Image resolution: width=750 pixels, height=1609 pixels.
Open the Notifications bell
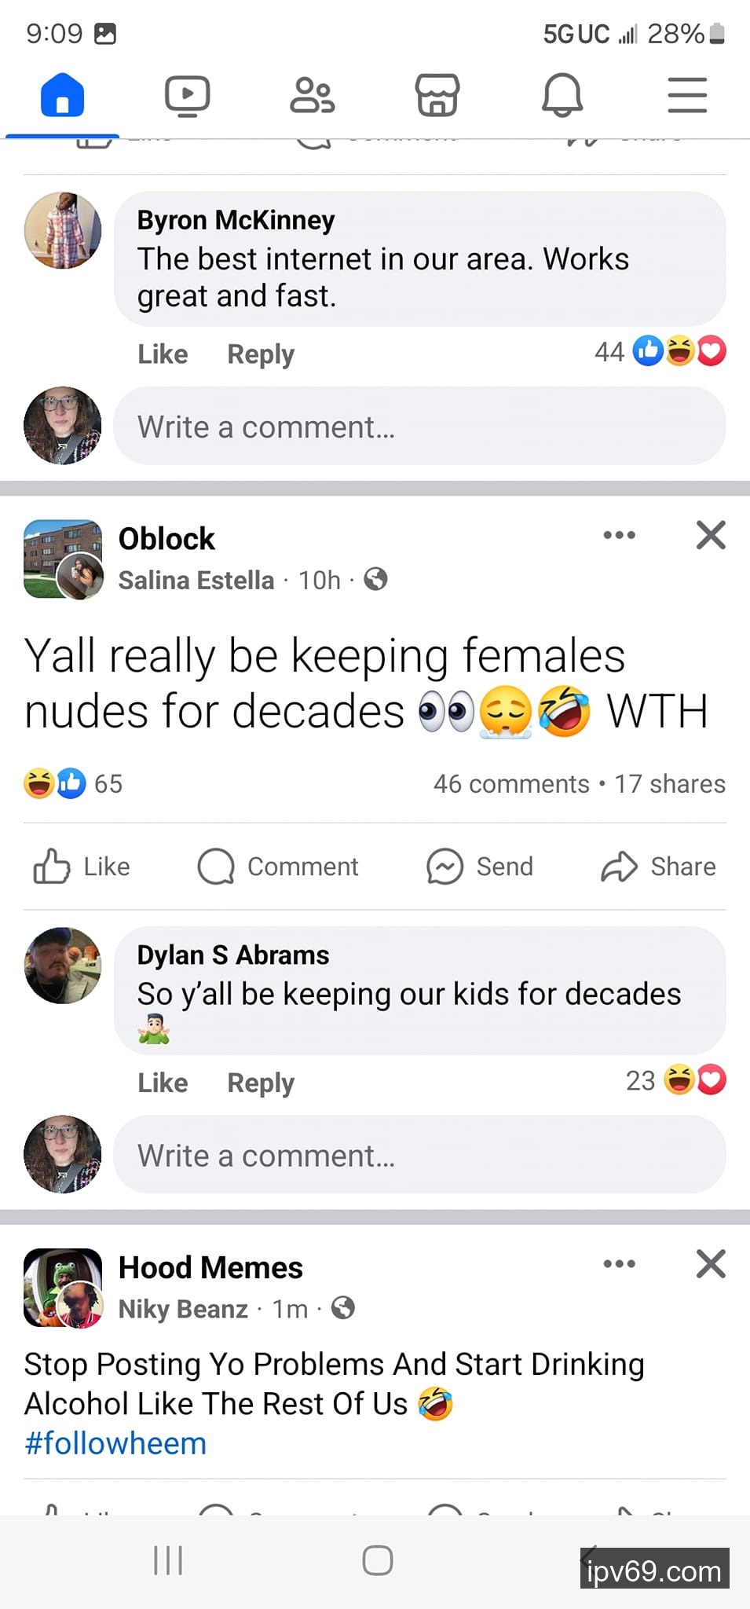pos(562,96)
